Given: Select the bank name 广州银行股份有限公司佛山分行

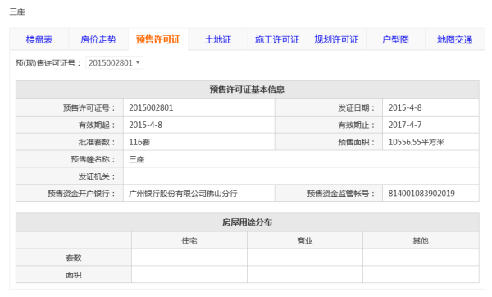Looking at the screenshot, I should (x=183, y=194).
